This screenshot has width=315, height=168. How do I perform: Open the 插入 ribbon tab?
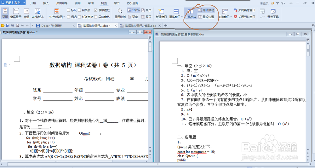pos(46,3)
